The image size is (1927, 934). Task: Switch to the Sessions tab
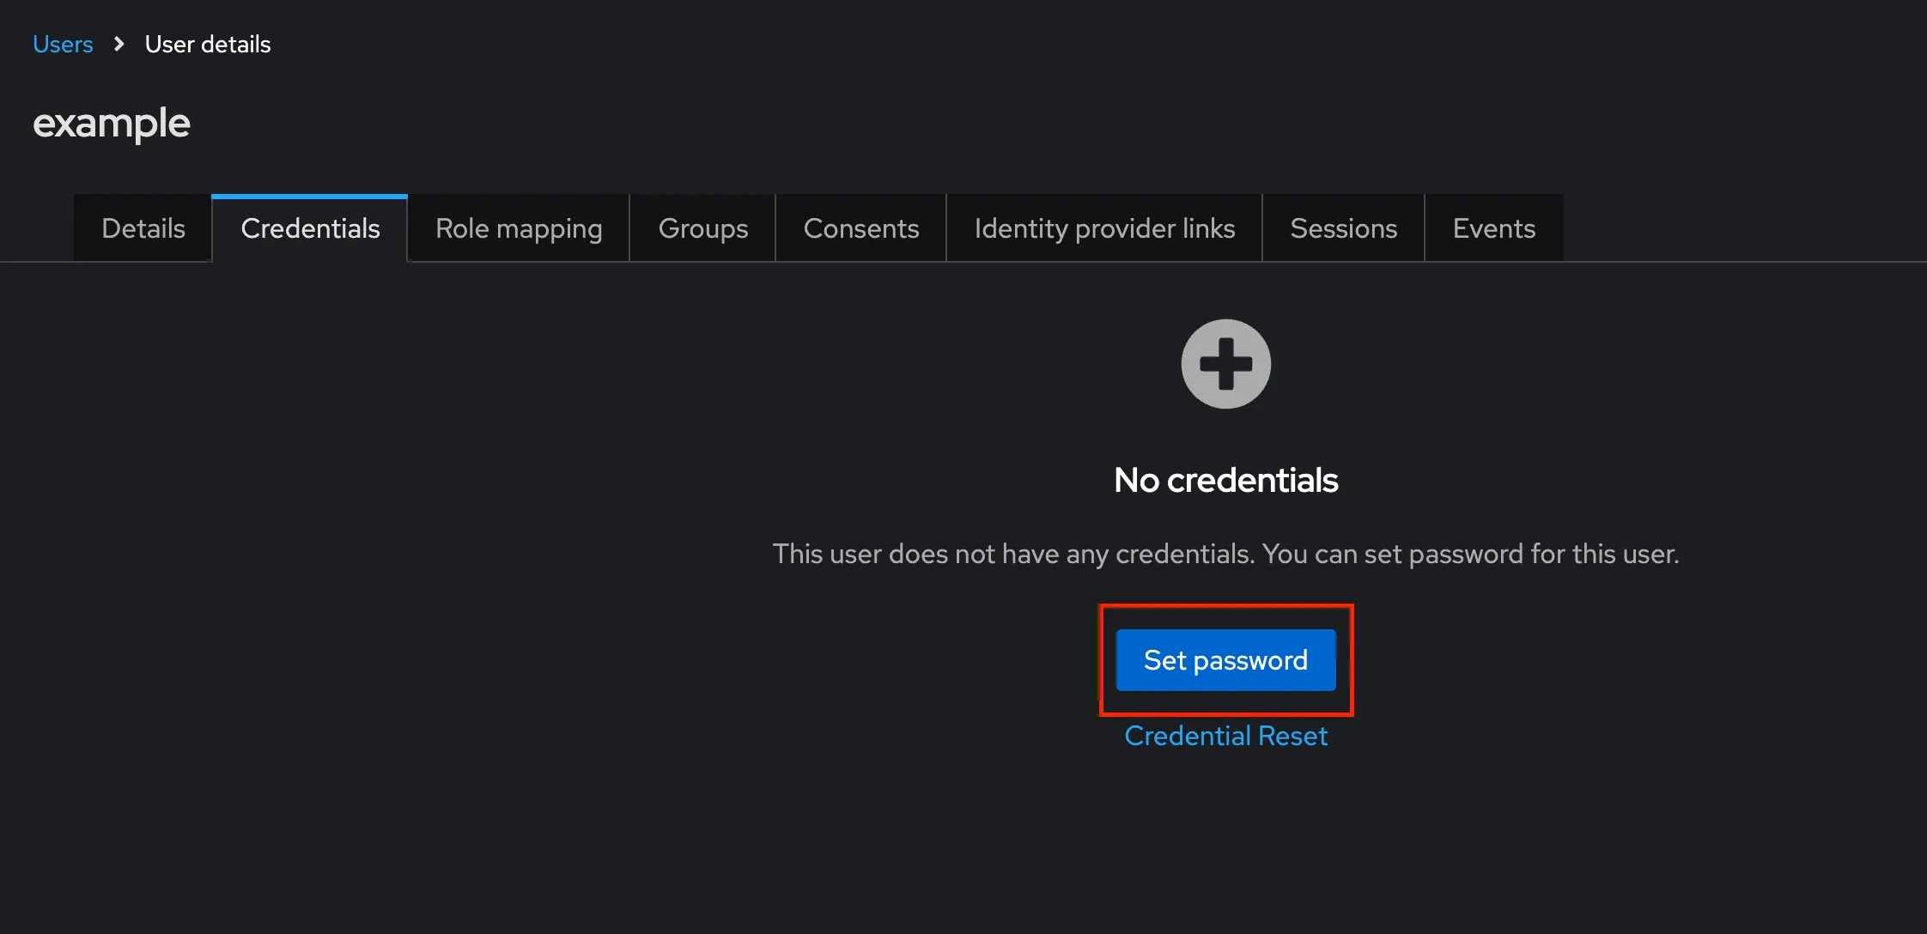[1342, 228]
